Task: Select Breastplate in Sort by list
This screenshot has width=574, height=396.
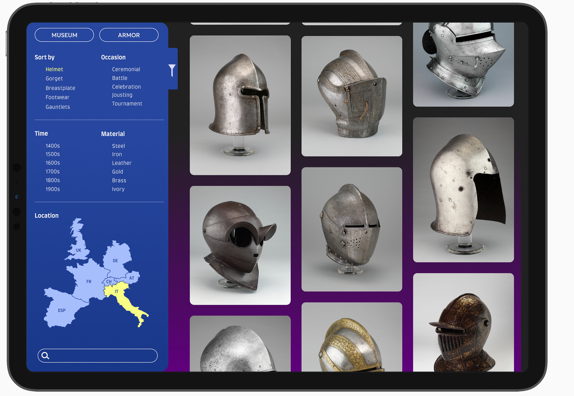Action: [x=60, y=88]
